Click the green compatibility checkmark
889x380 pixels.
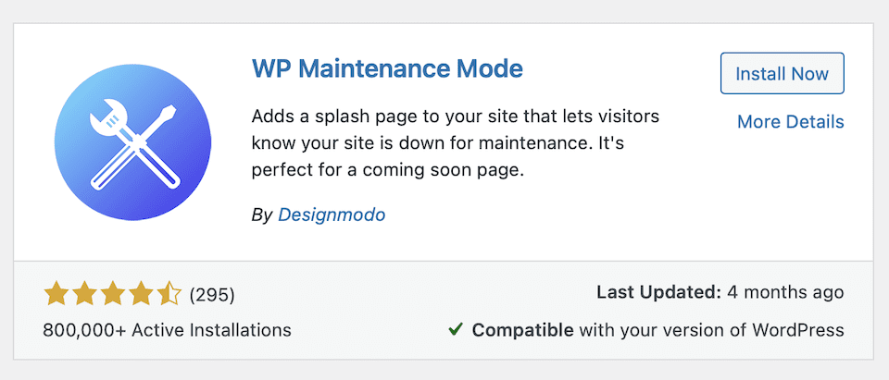[x=456, y=329]
